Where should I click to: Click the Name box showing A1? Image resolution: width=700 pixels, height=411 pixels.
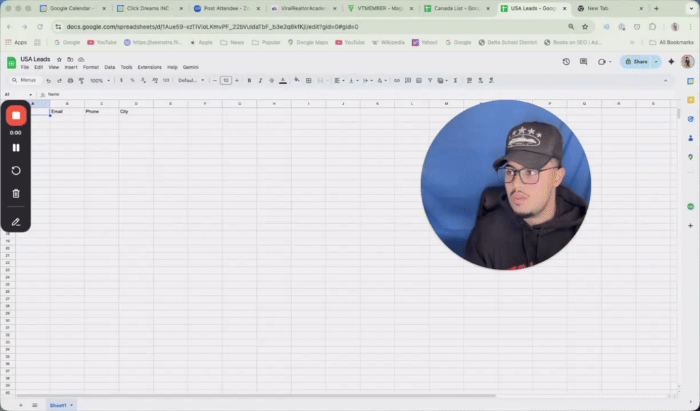pyautogui.click(x=12, y=94)
